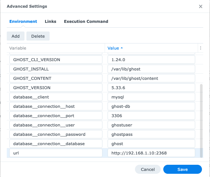
Task: Open the Execution Command tab
Action: coord(86,22)
